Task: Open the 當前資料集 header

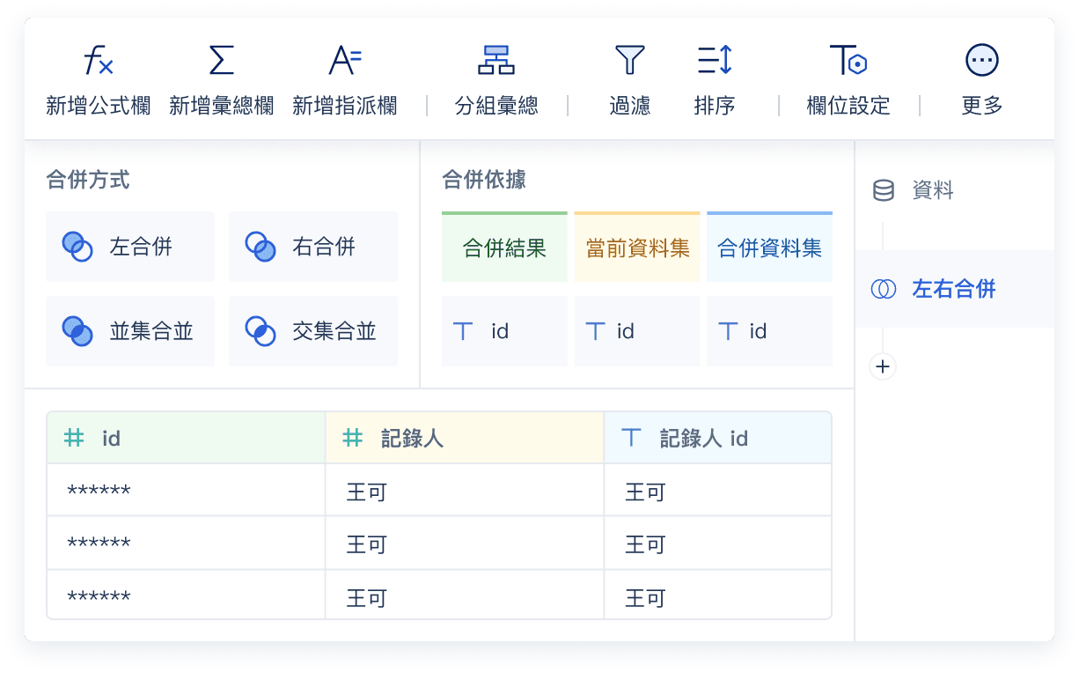Action: tap(637, 248)
